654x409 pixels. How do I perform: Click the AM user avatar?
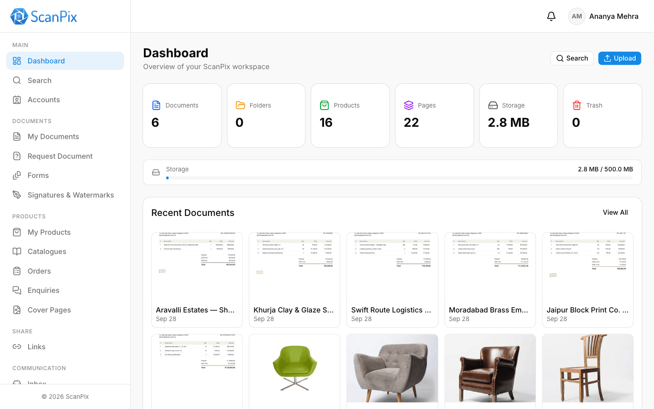pyautogui.click(x=577, y=16)
